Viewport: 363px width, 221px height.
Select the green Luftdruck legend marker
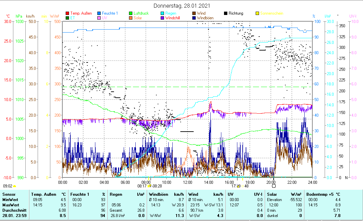pos(131,13)
